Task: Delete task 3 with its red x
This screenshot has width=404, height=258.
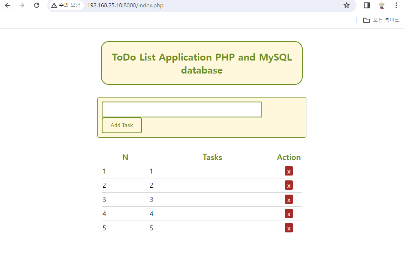Action: [289, 199]
